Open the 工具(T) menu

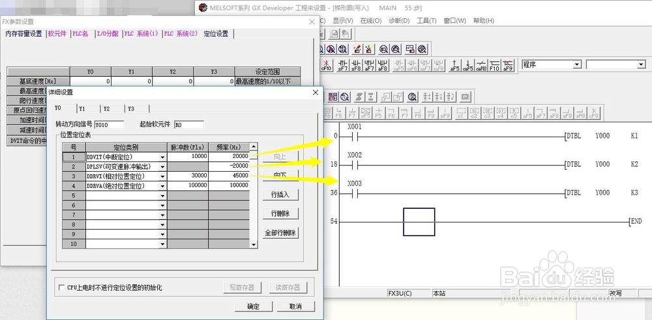point(426,20)
